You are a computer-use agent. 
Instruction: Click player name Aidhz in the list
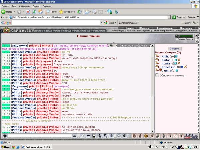165,56
